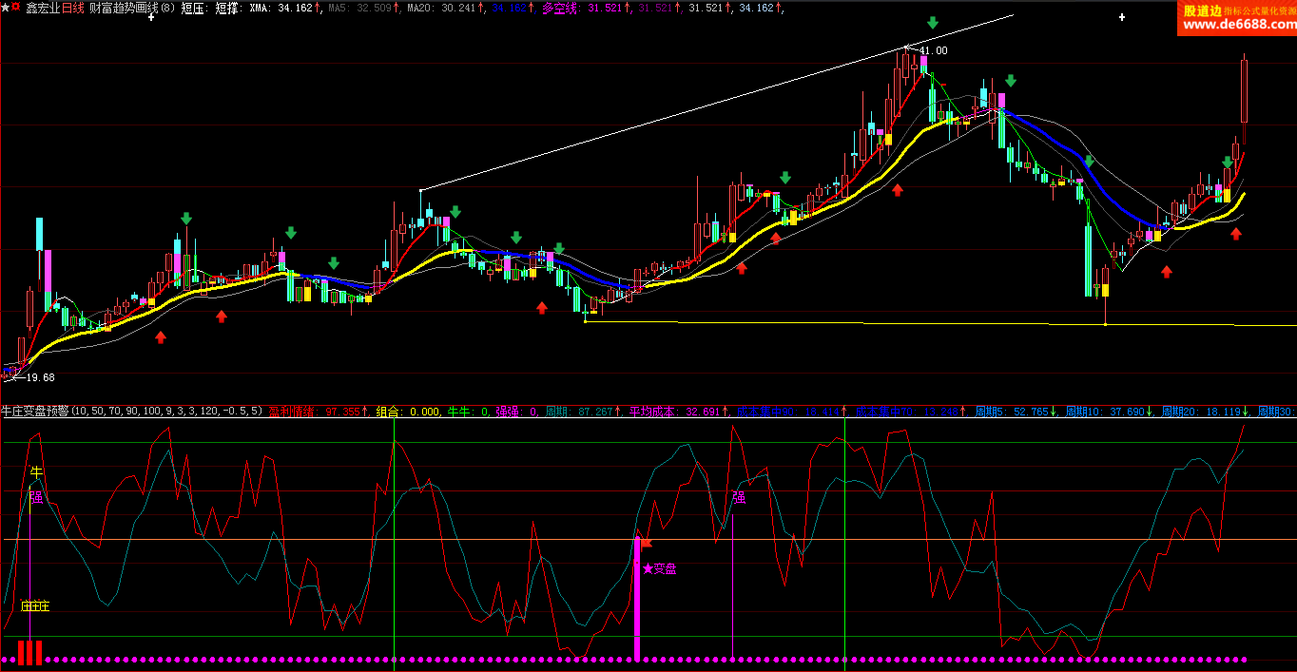The width and height of the screenshot is (1297, 672).
Task: Click the yellow 牛 signal marker
Action: point(36,471)
